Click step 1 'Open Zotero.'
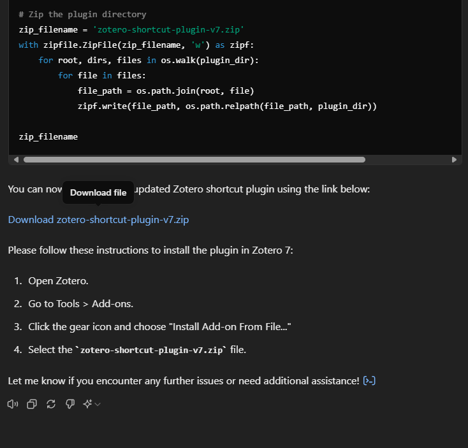The width and height of the screenshot is (468, 448). [58, 281]
